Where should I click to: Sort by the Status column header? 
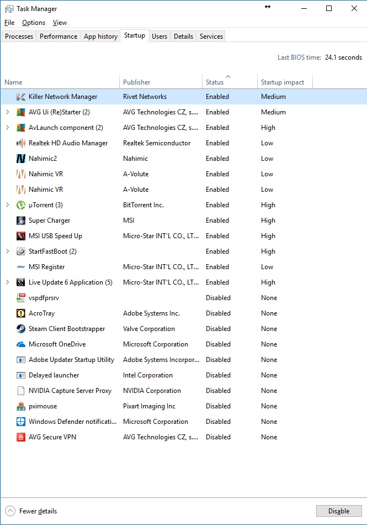230,82
